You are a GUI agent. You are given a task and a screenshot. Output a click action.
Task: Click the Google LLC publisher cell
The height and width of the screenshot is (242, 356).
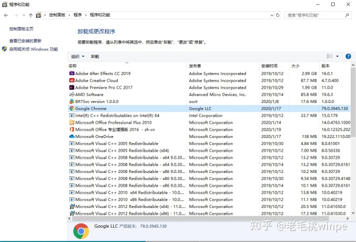click(200, 108)
